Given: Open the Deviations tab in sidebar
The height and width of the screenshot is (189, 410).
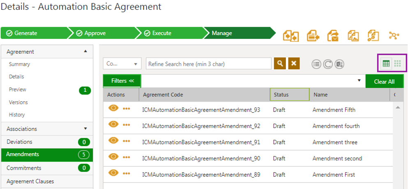Looking at the screenshot, I should point(19,142).
